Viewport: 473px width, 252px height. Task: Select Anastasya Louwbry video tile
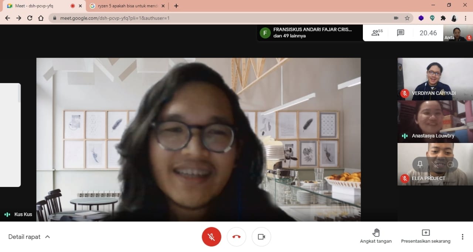tap(435, 122)
